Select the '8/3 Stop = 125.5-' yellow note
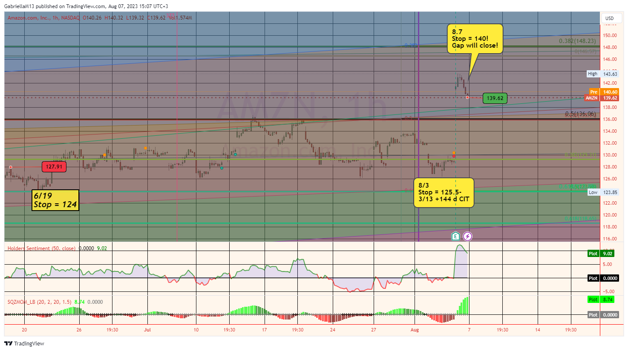This screenshot has height=351, width=628. click(444, 192)
